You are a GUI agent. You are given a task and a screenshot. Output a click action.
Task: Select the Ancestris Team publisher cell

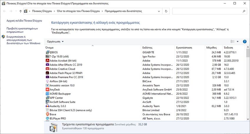coord(151,85)
